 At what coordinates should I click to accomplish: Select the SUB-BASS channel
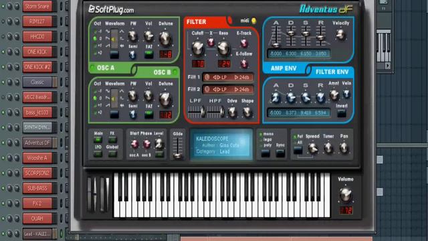pos(37,188)
